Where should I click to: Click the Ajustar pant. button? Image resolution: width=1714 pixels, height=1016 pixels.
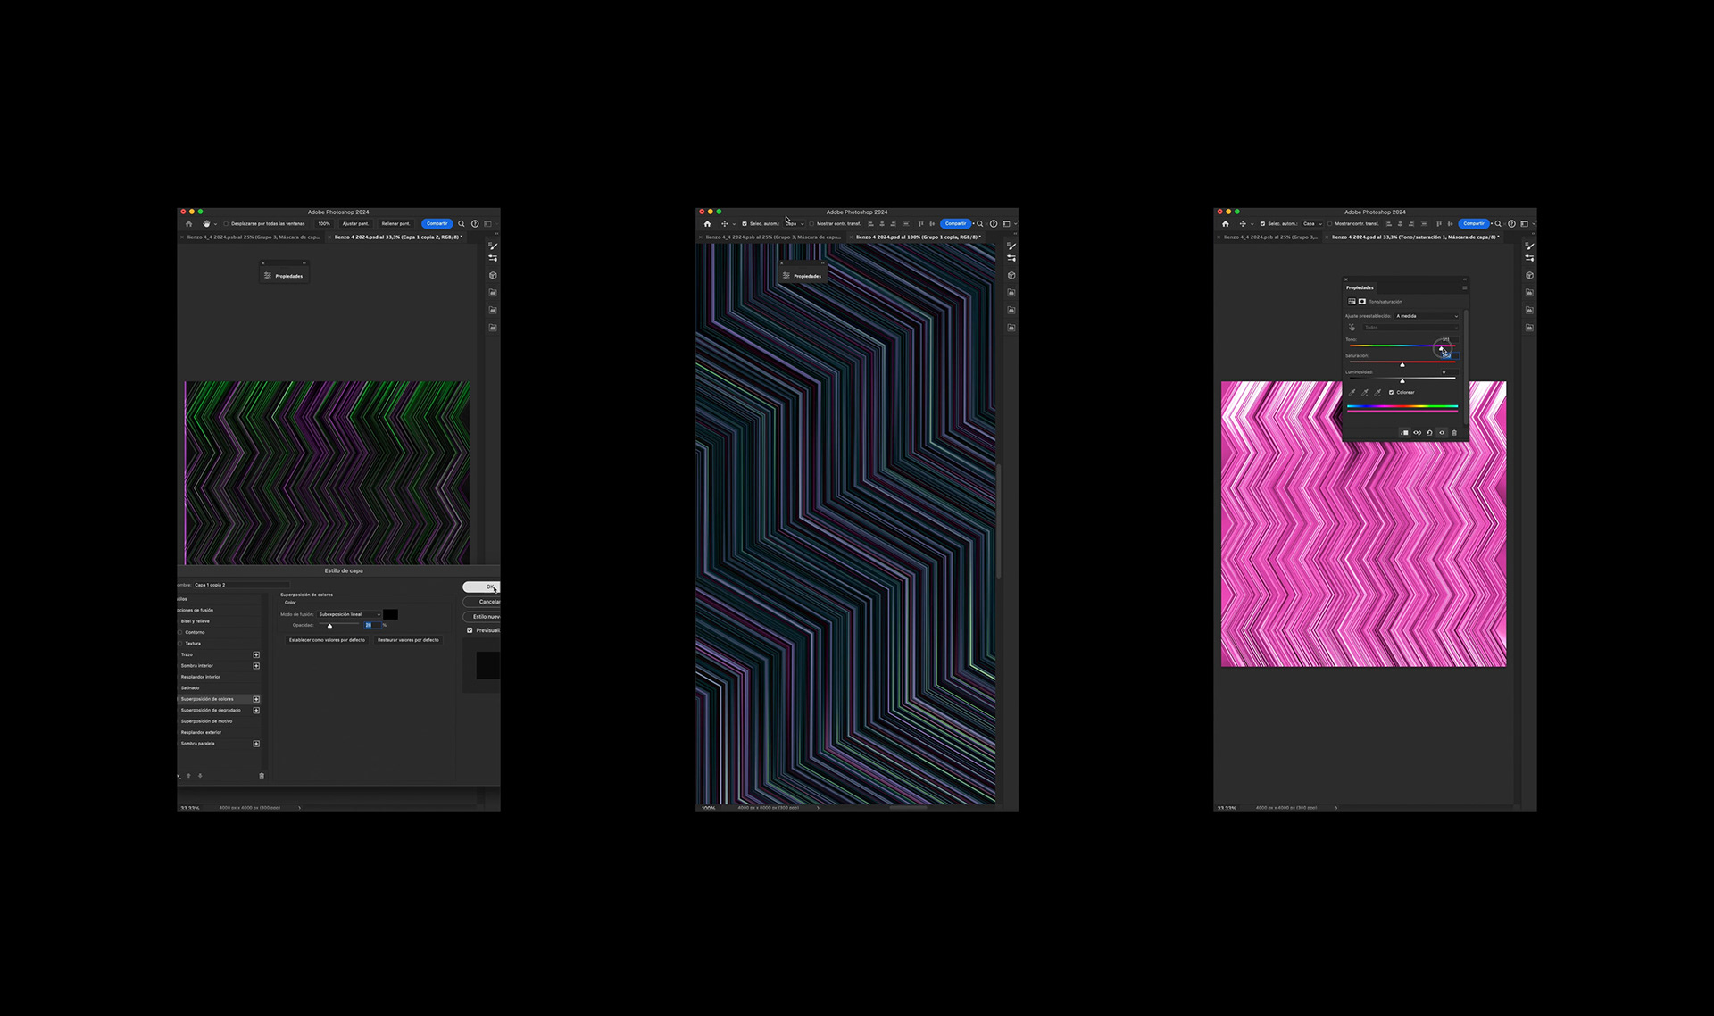355,224
